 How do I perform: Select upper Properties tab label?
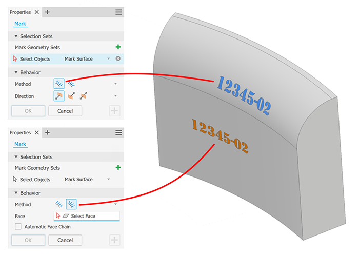pos(20,12)
